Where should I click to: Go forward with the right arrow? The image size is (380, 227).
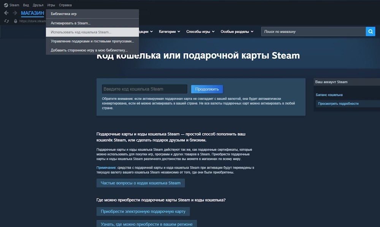pos(15,13)
